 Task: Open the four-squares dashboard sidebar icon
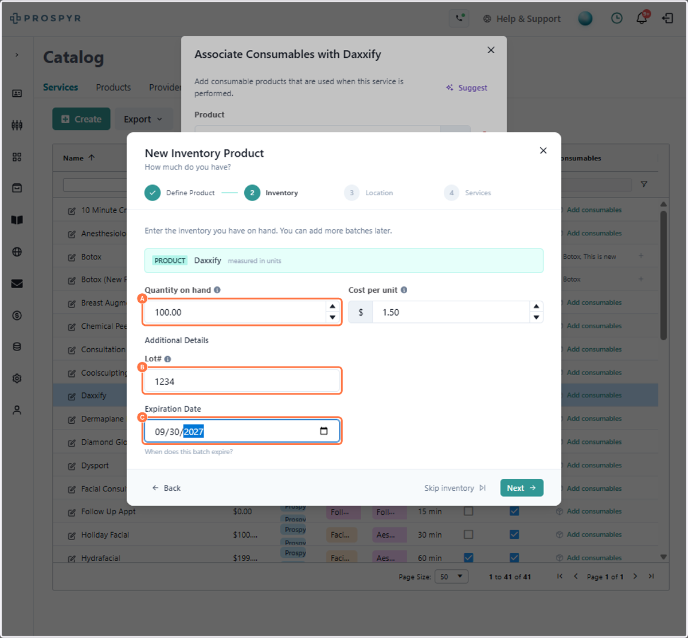click(17, 157)
